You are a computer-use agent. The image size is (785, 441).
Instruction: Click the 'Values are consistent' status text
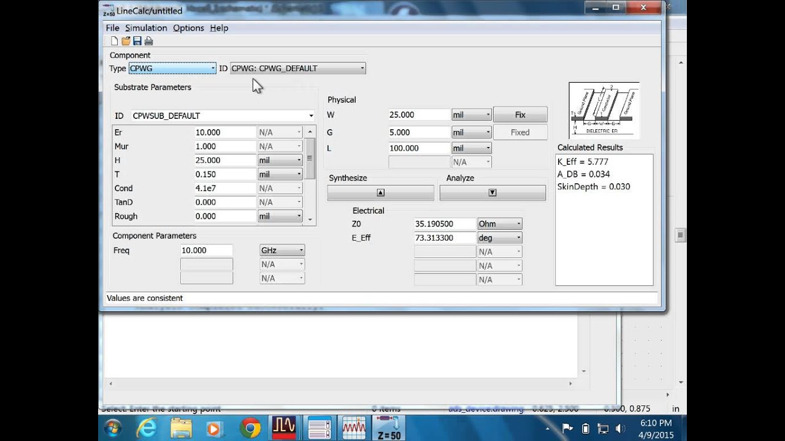pyautogui.click(x=145, y=298)
